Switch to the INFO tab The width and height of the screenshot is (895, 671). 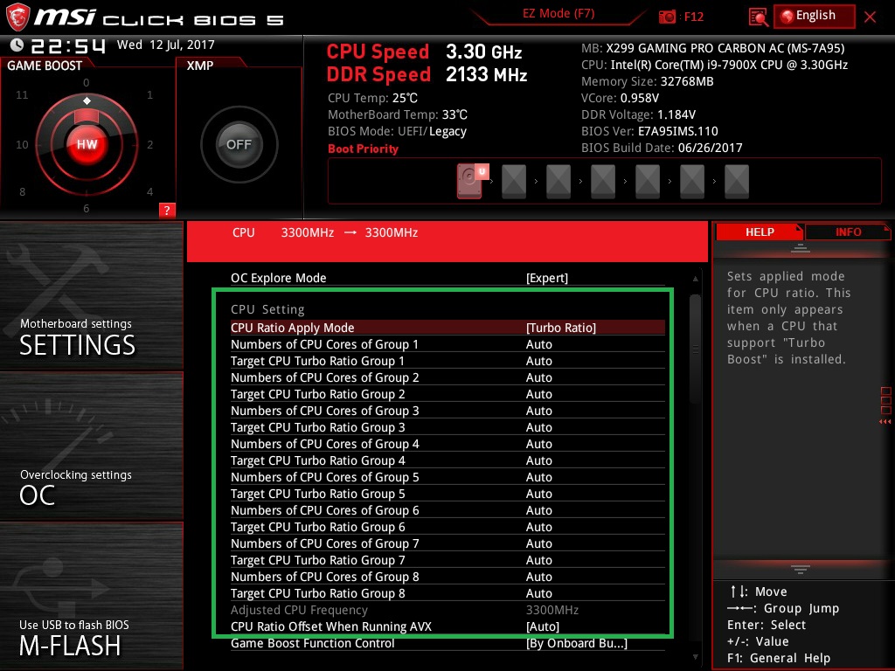[848, 232]
